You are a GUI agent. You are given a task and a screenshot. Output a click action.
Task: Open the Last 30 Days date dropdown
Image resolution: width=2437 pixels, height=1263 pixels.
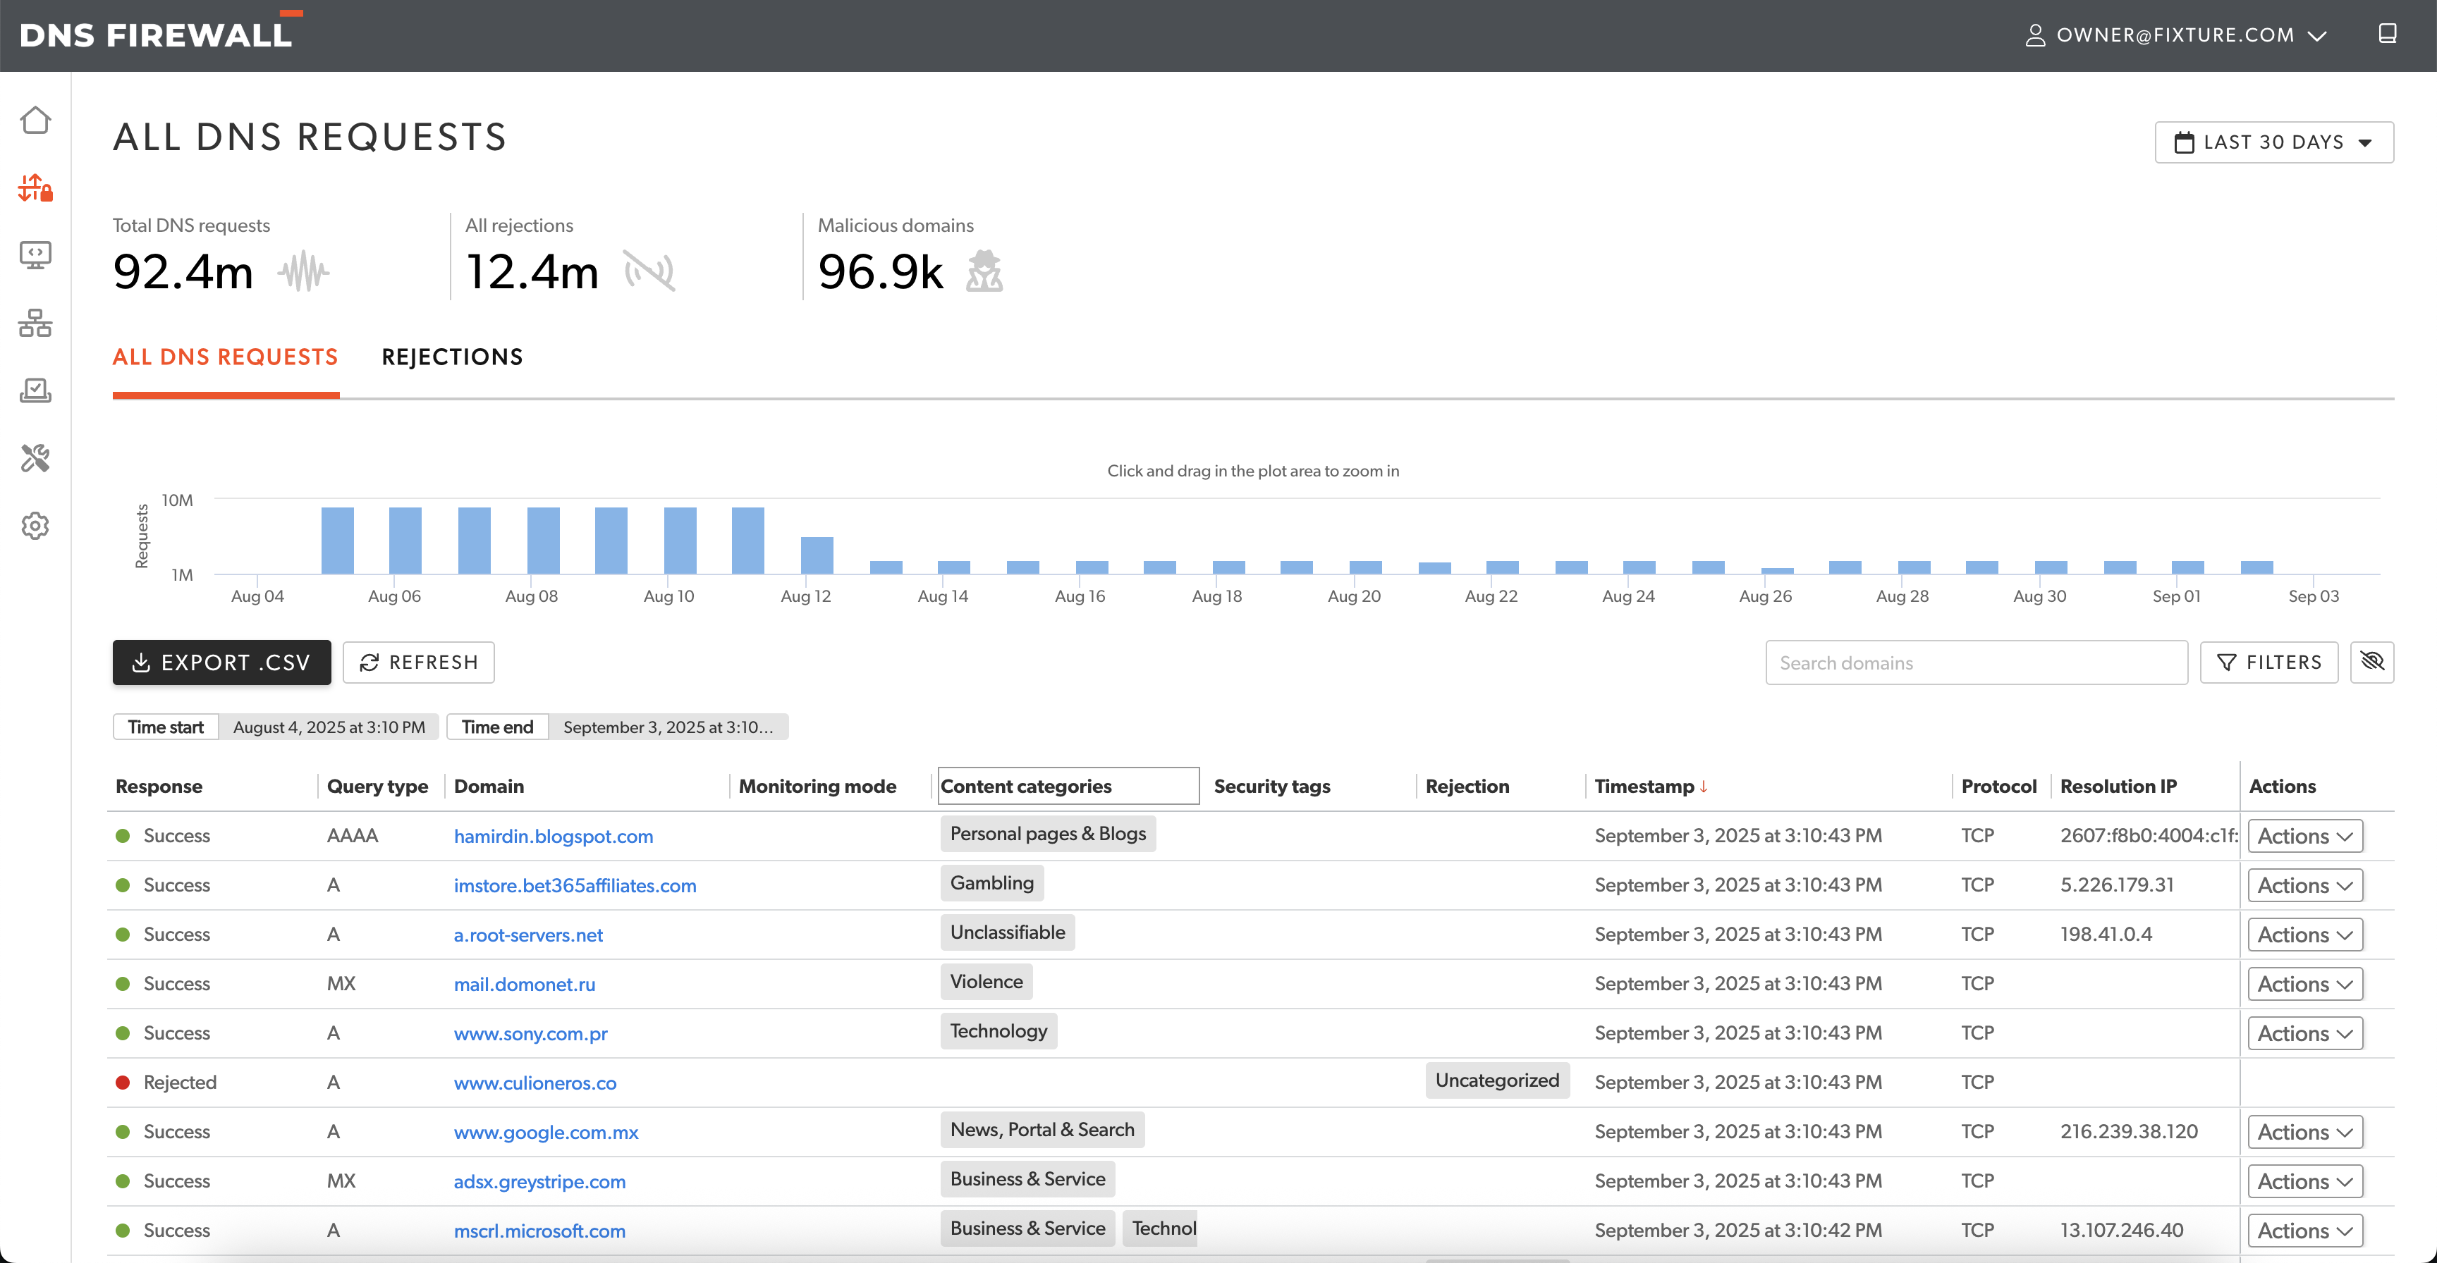tap(2273, 142)
